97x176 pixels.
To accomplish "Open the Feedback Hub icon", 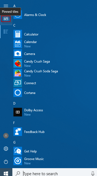I will click(18, 132).
